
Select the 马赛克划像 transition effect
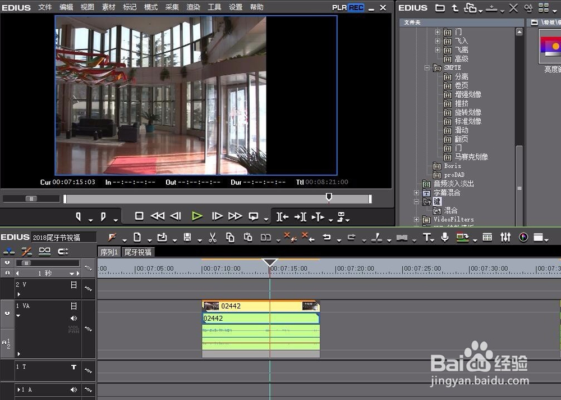click(x=471, y=157)
